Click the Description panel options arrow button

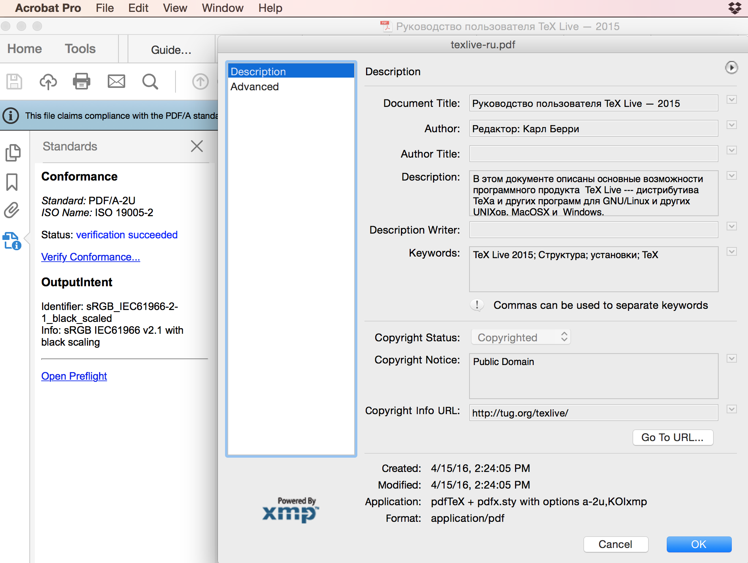[731, 68]
